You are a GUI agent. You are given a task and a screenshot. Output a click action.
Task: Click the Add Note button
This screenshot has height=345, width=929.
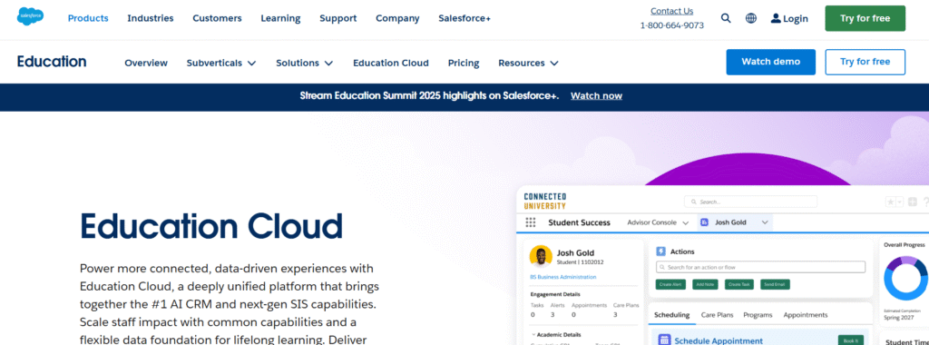point(705,284)
